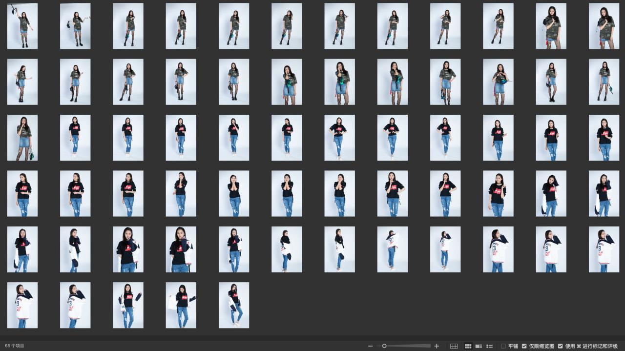Click the minus icon to shrink thumbnails
Screen dimensions: 625x351
pyautogui.click(x=371, y=346)
